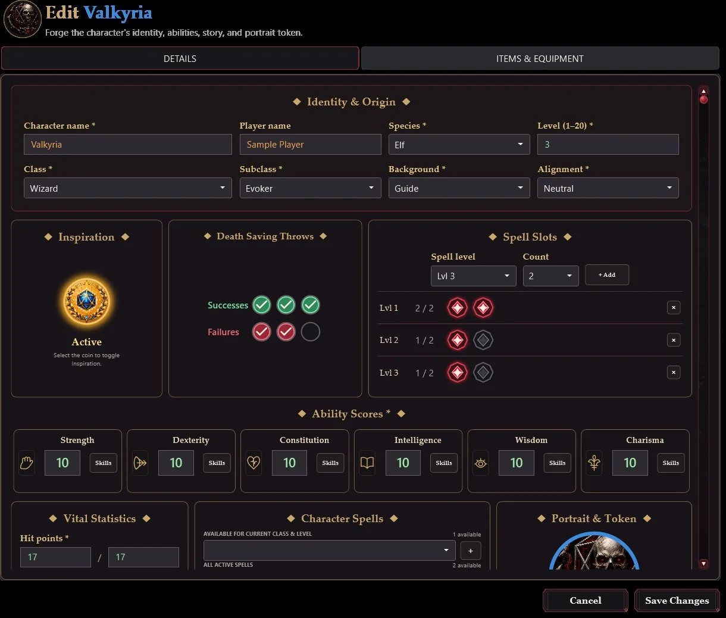Image resolution: width=726 pixels, height=618 pixels.
Task: Toggle second Lvl 1 spell slot gem
Action: coord(483,308)
